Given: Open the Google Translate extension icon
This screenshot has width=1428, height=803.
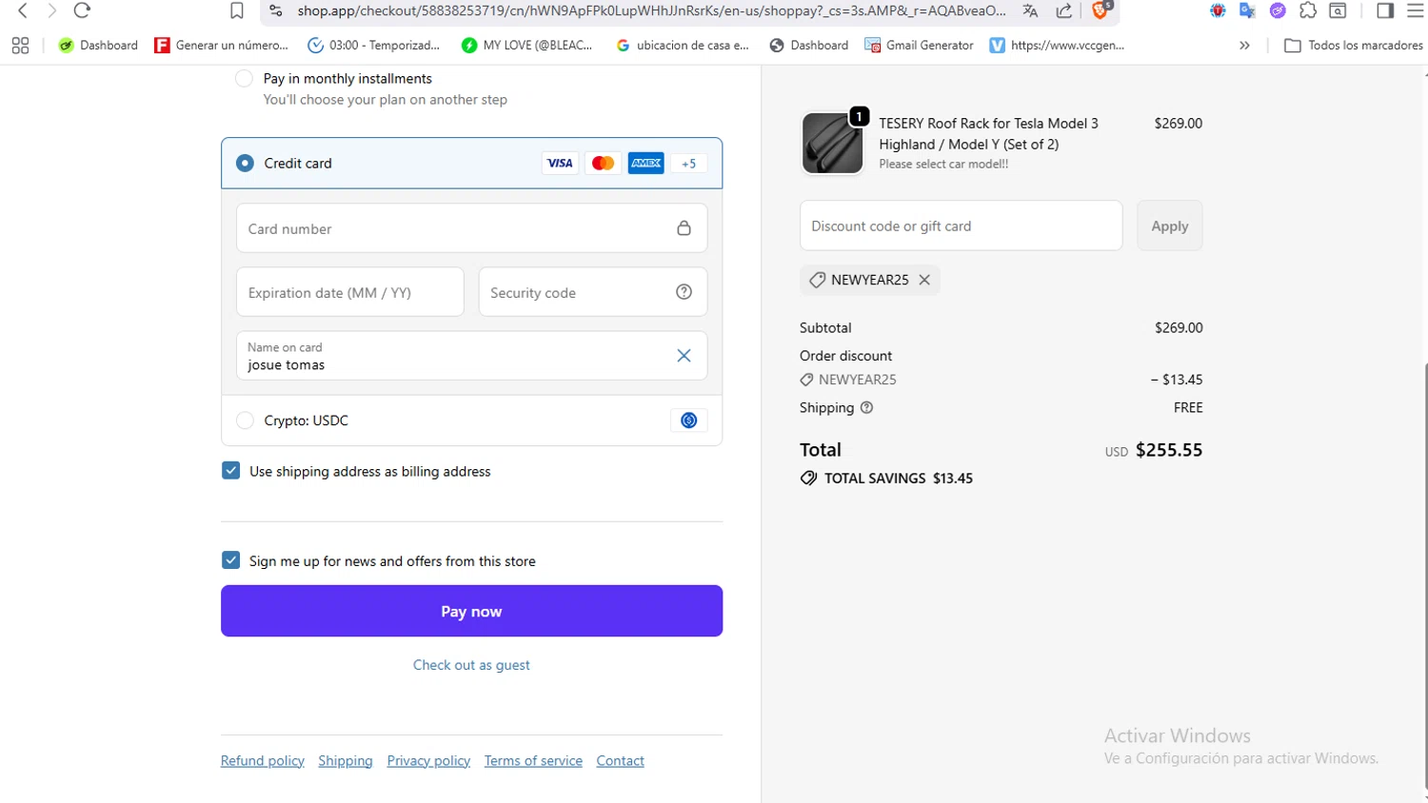Looking at the screenshot, I should click(1247, 11).
